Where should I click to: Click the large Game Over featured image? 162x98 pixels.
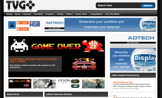[x=56, y=57]
